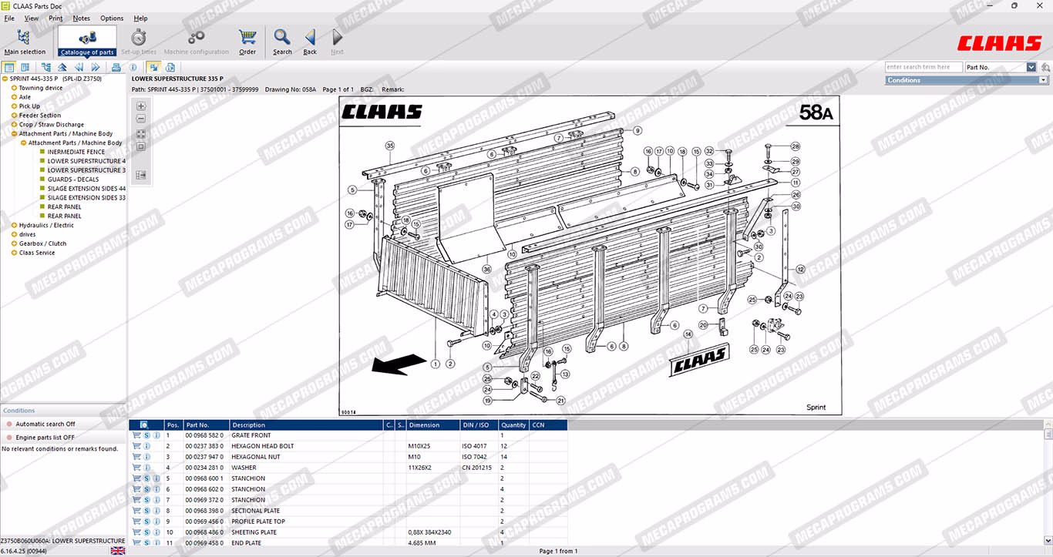Click the Conditions panel header on the left
The image size is (1053, 557).
tap(63, 411)
